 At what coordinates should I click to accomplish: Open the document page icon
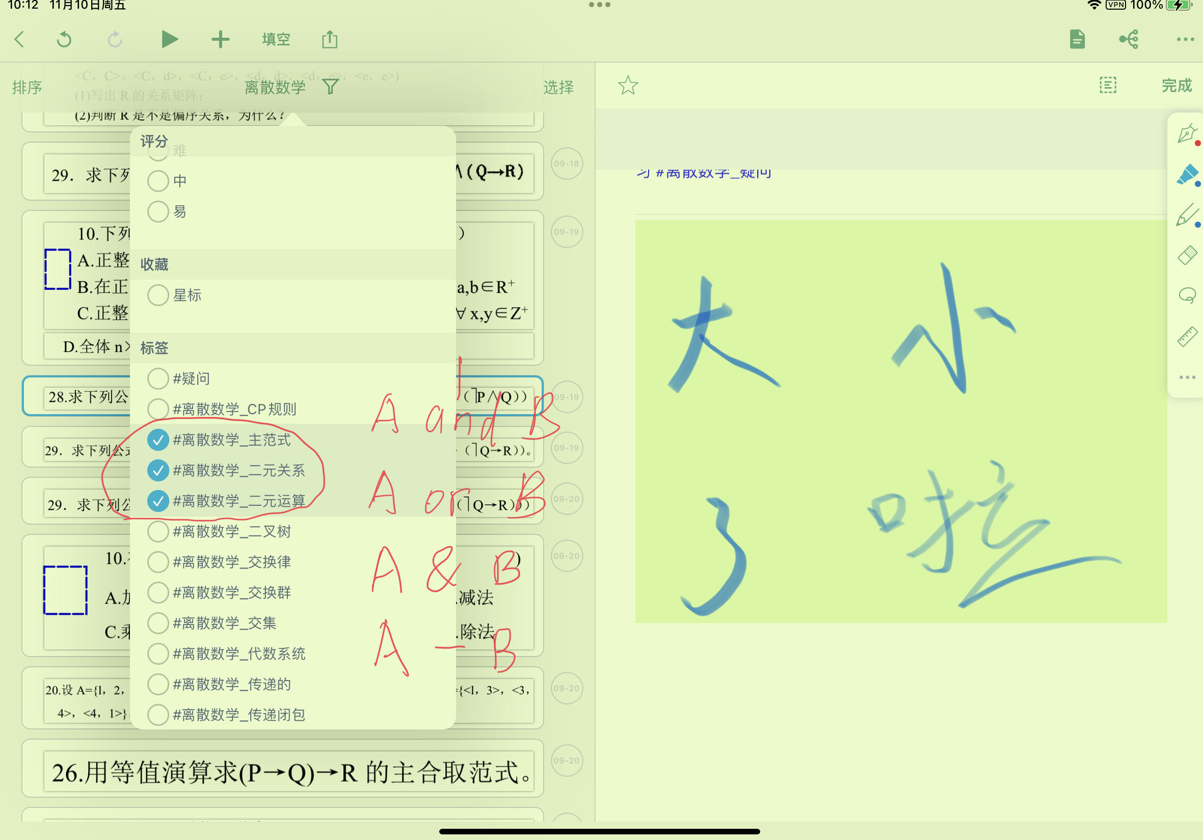(1077, 39)
